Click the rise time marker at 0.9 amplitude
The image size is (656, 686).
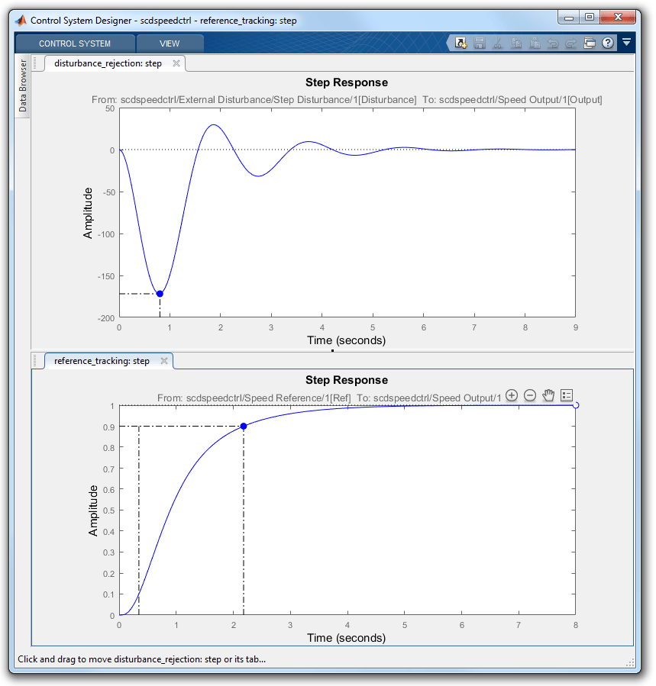pyautogui.click(x=244, y=426)
